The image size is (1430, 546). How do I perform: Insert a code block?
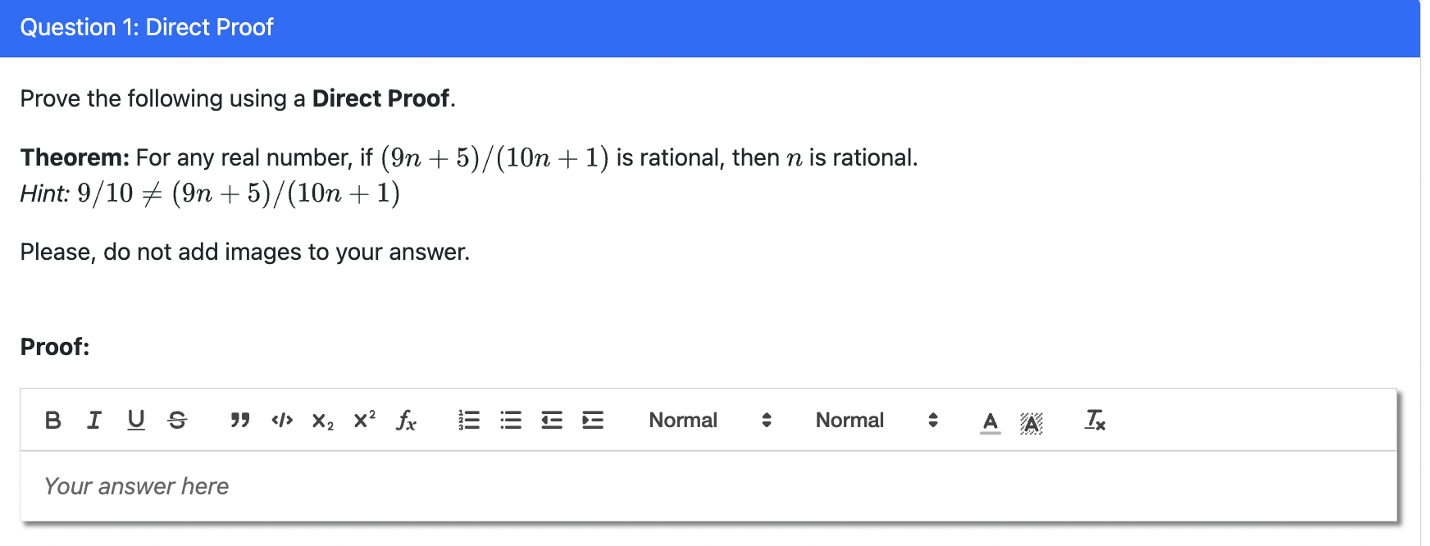281,421
